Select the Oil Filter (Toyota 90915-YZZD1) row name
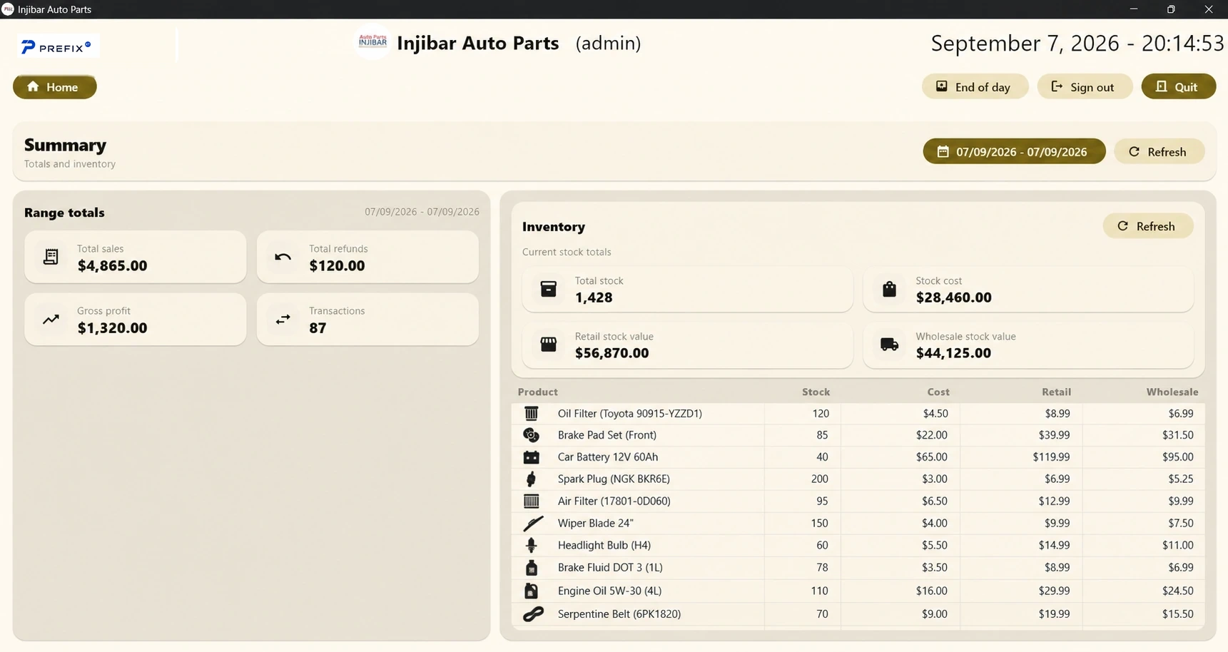Viewport: 1228px width, 652px height. (x=629, y=414)
